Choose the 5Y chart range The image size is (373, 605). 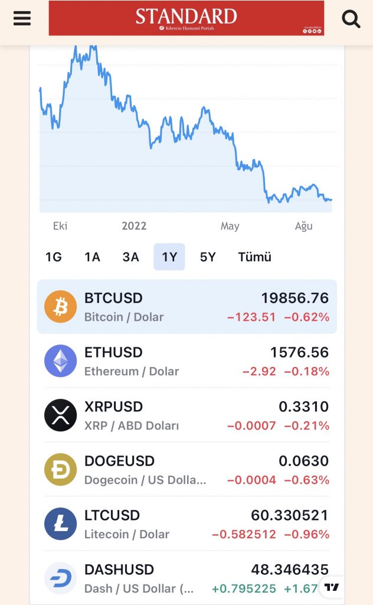coord(208,257)
